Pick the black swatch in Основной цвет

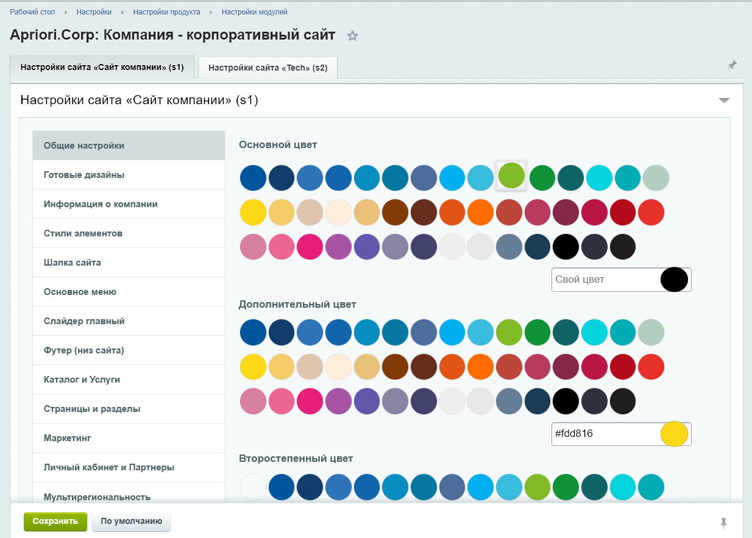tap(566, 247)
